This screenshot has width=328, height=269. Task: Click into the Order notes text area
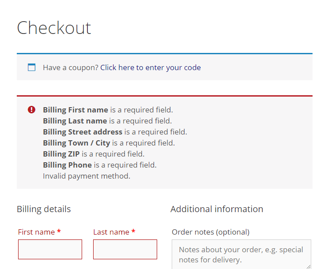241,254
